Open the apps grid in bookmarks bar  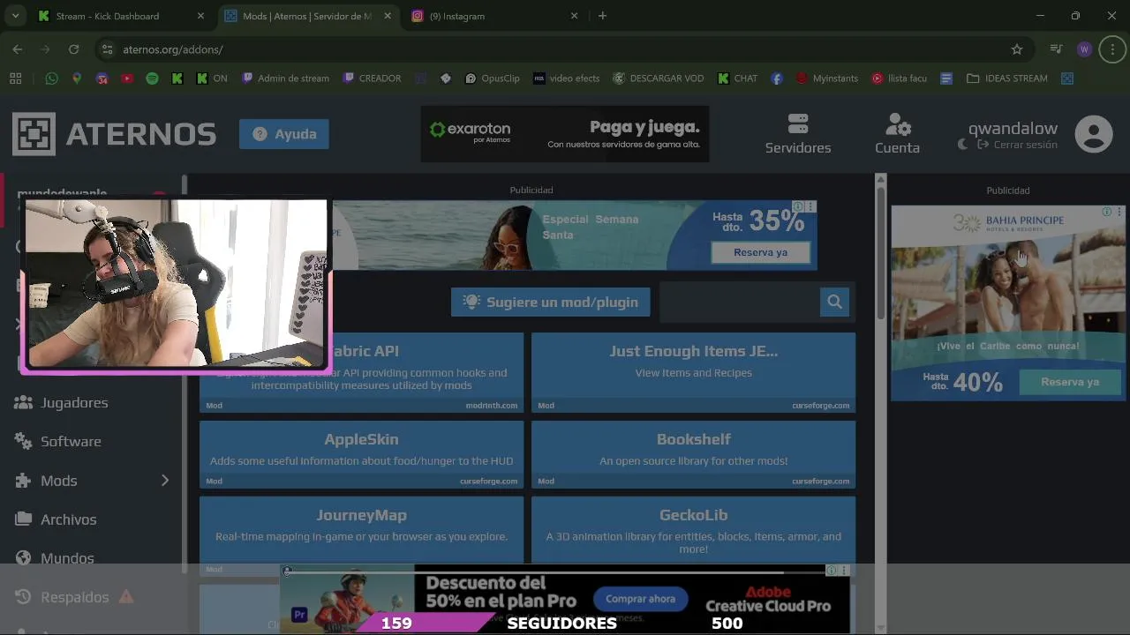(x=15, y=78)
